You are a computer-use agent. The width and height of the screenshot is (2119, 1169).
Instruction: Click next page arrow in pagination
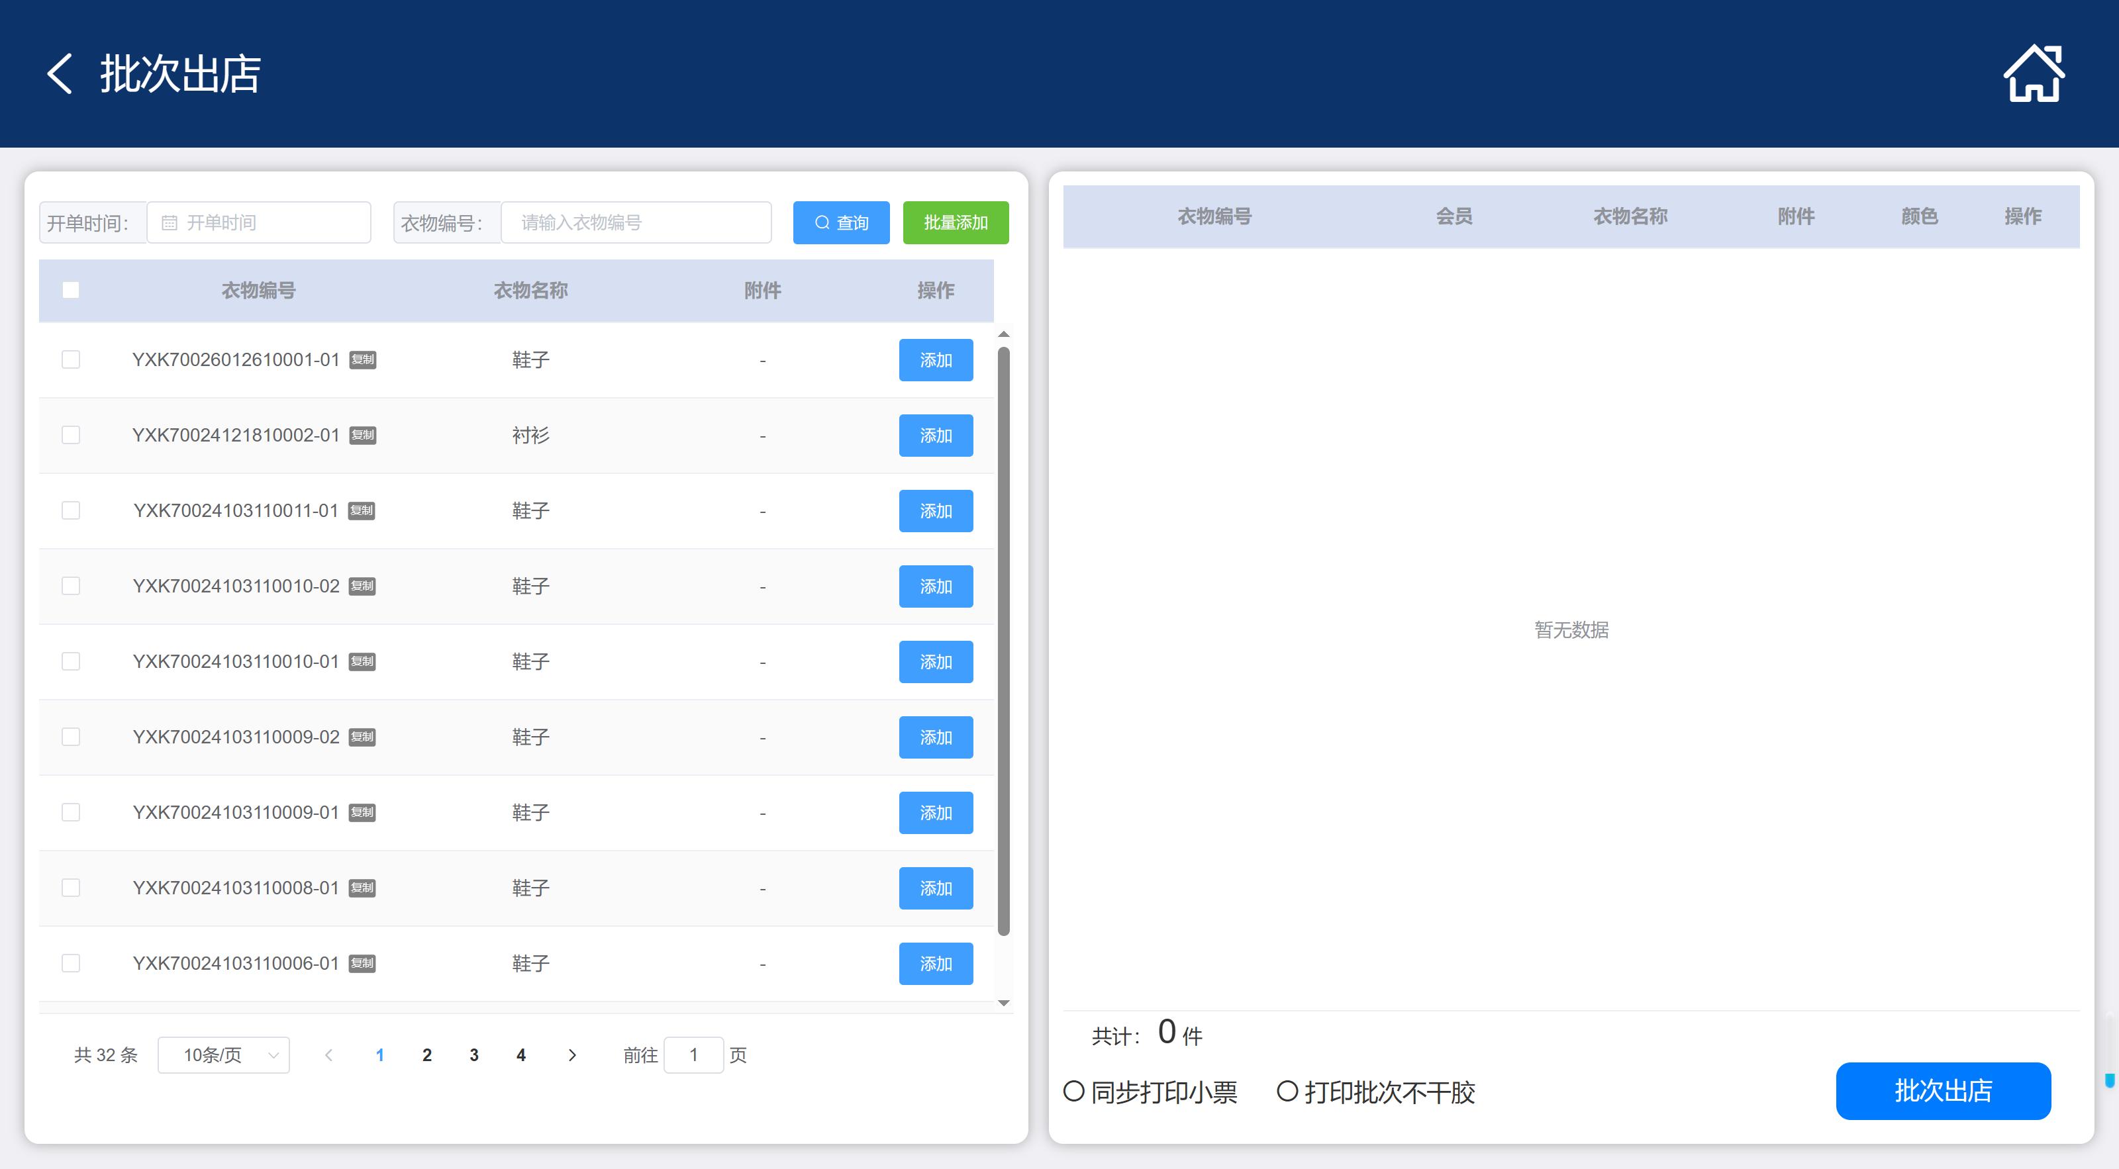573,1054
